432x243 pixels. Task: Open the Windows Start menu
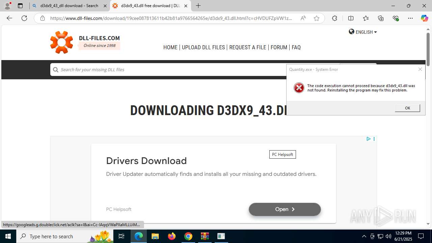coord(8,236)
